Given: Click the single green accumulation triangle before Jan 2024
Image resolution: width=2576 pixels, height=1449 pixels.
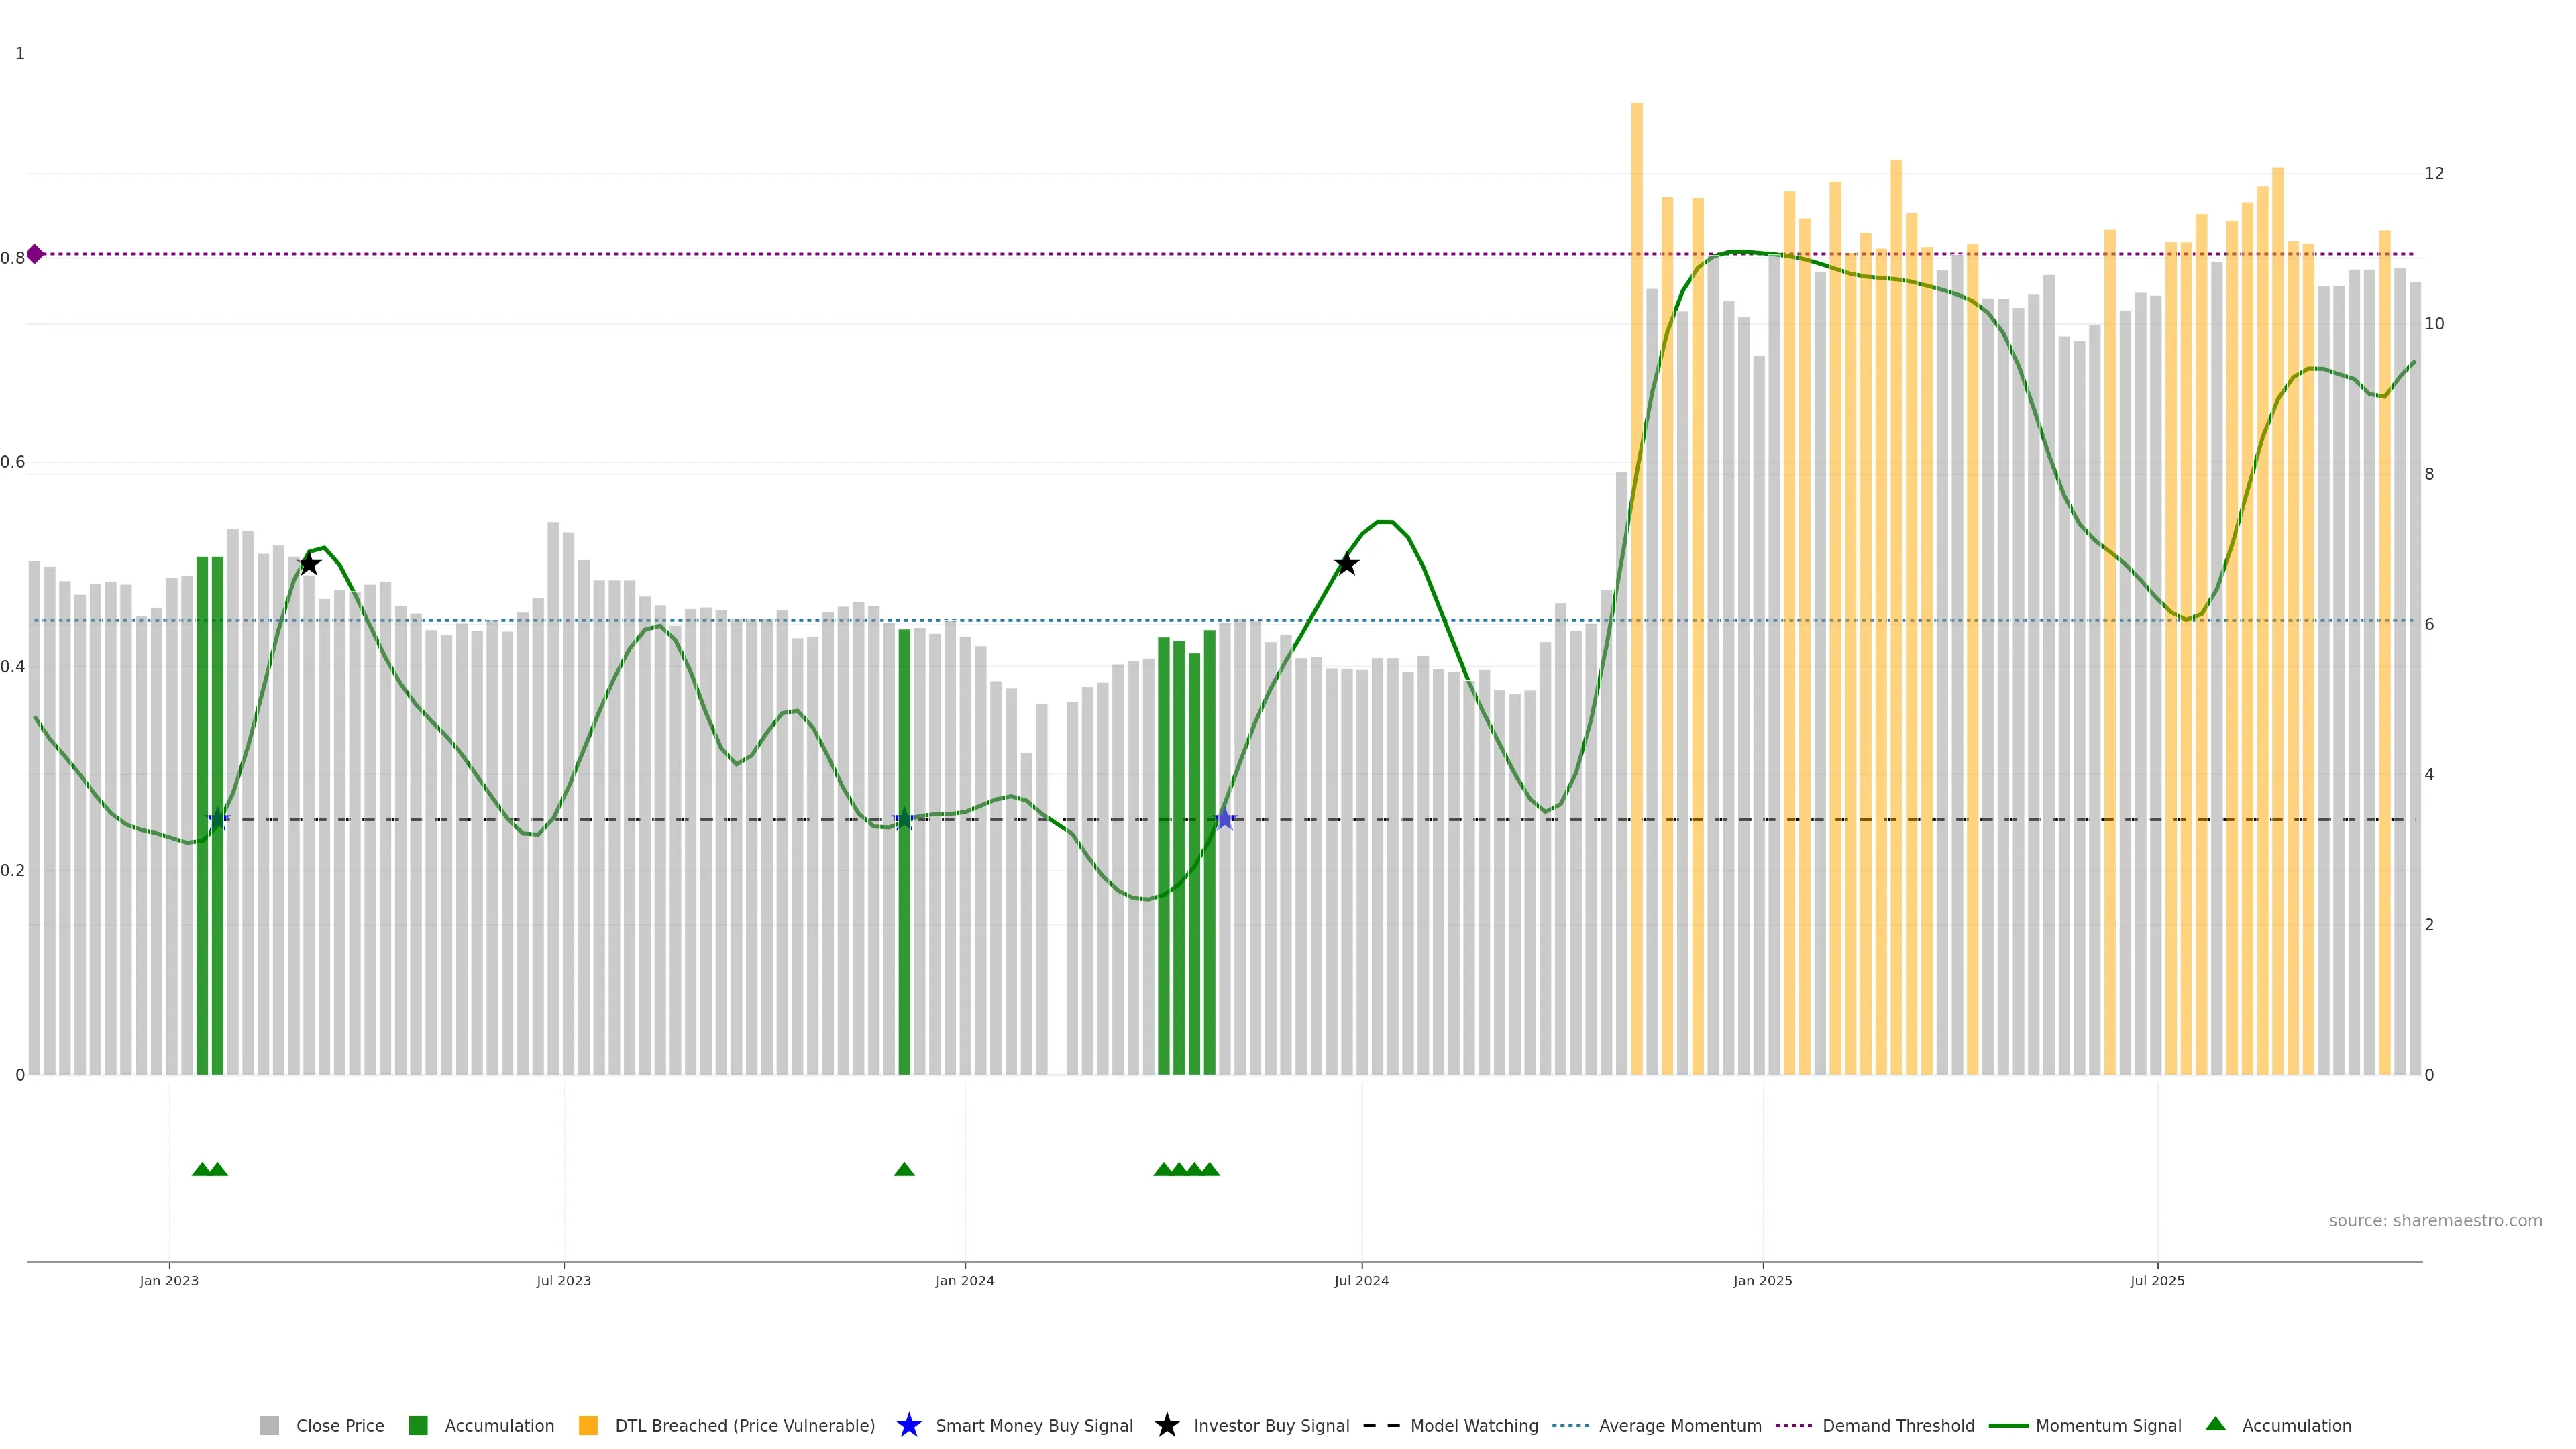Looking at the screenshot, I should click(904, 1169).
